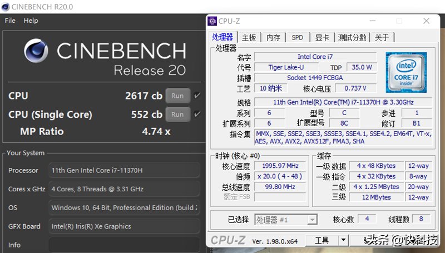
Task: Click the CPU-Z title bar icon
Action: click(212, 21)
